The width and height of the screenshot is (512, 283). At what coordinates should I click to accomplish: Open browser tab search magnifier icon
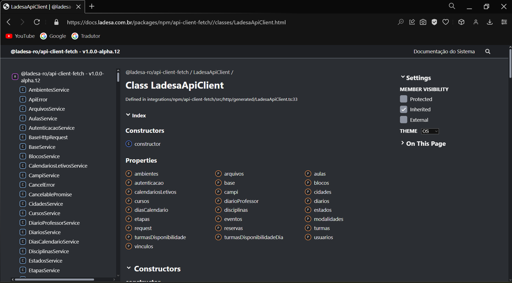pos(452,6)
